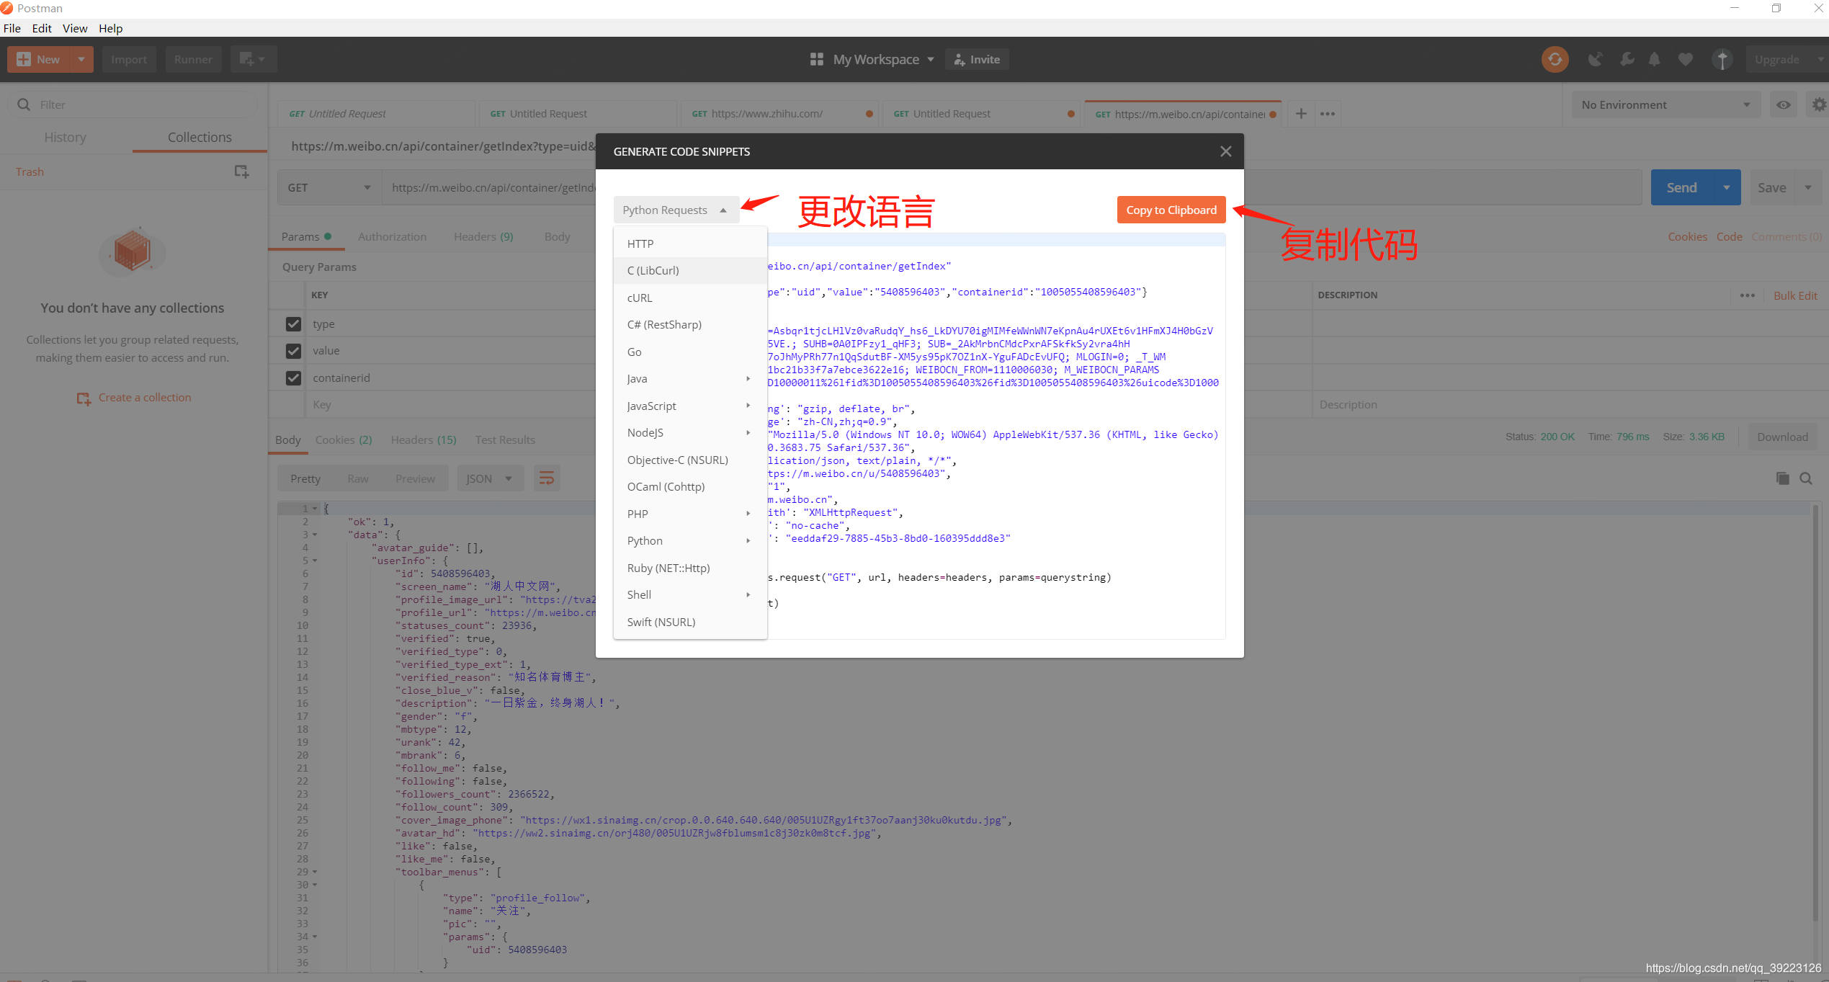Open the Help menu
The height and width of the screenshot is (982, 1829).
110,28
